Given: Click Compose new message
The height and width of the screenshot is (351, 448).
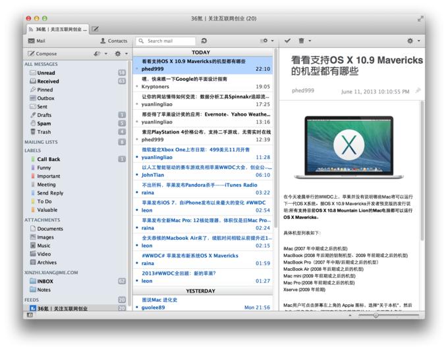Looking at the screenshot, I should coord(42,54).
